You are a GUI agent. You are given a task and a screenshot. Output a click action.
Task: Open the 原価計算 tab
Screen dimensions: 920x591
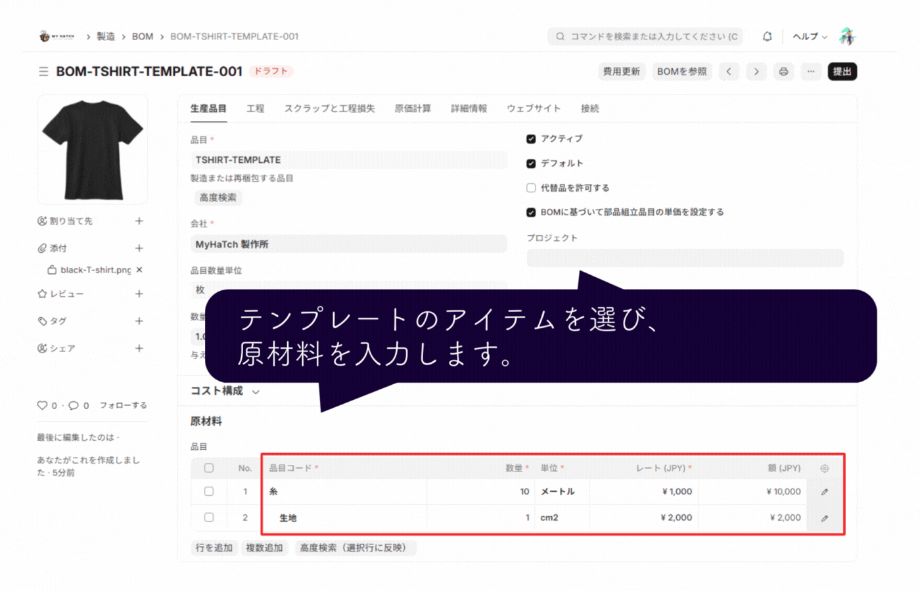413,108
